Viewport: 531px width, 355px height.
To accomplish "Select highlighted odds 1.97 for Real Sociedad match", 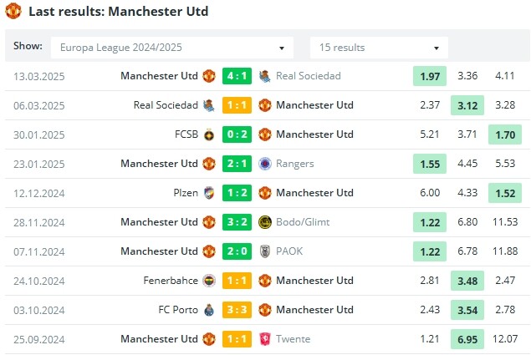I will [430, 76].
